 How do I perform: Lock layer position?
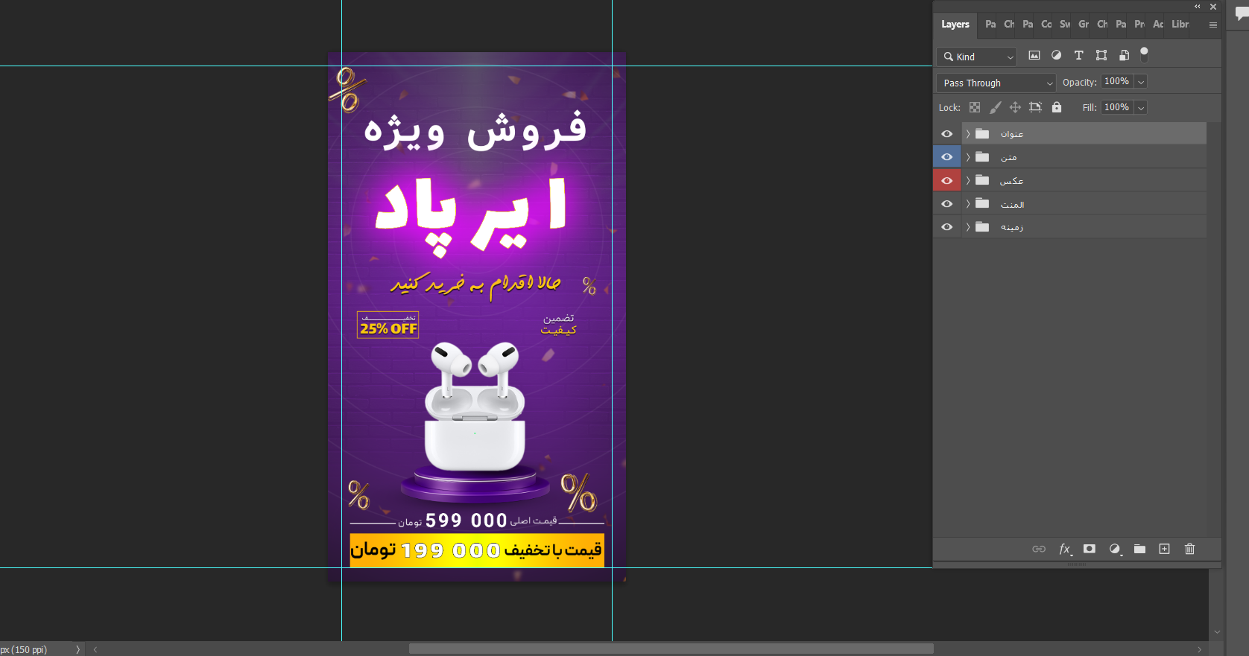click(x=1015, y=107)
